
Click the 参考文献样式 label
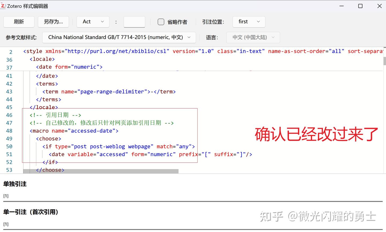(x=21, y=37)
